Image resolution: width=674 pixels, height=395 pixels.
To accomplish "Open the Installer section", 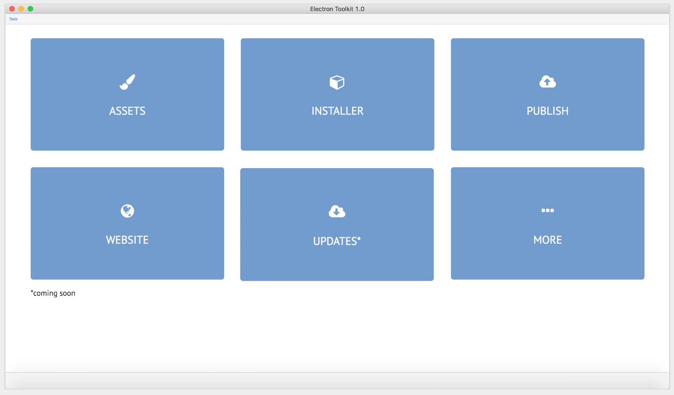I will [x=337, y=94].
